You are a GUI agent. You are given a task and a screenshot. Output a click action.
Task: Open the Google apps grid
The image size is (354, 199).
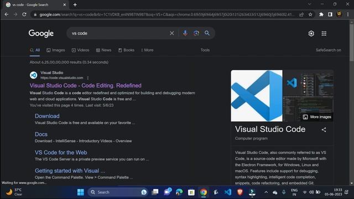[324, 33]
